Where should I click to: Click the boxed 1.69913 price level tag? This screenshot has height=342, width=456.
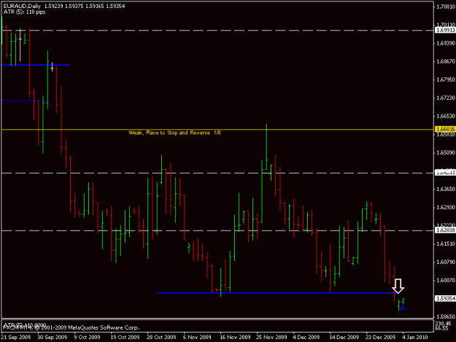445,30
